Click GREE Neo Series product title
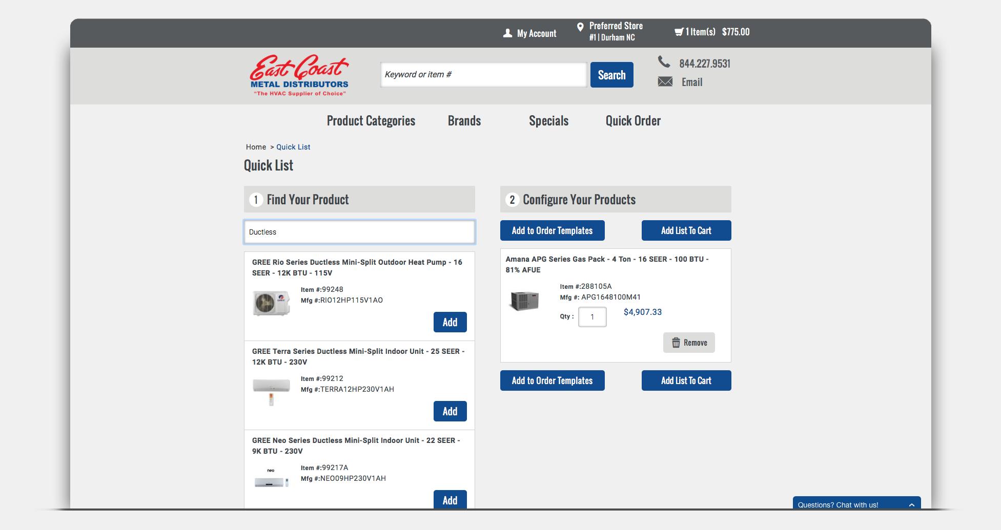This screenshot has width=1001, height=530. [356, 446]
